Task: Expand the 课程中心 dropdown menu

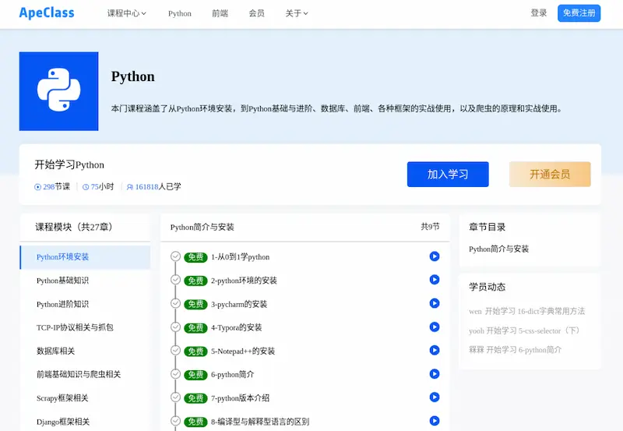Action: coord(127,13)
